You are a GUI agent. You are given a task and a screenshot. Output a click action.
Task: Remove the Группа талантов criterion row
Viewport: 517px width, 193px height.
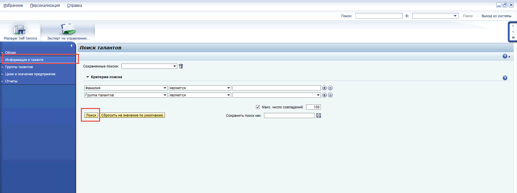[x=330, y=95]
